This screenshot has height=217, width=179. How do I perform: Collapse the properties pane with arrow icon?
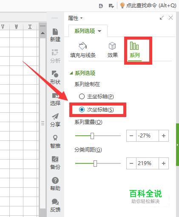pyautogui.click(x=162, y=18)
